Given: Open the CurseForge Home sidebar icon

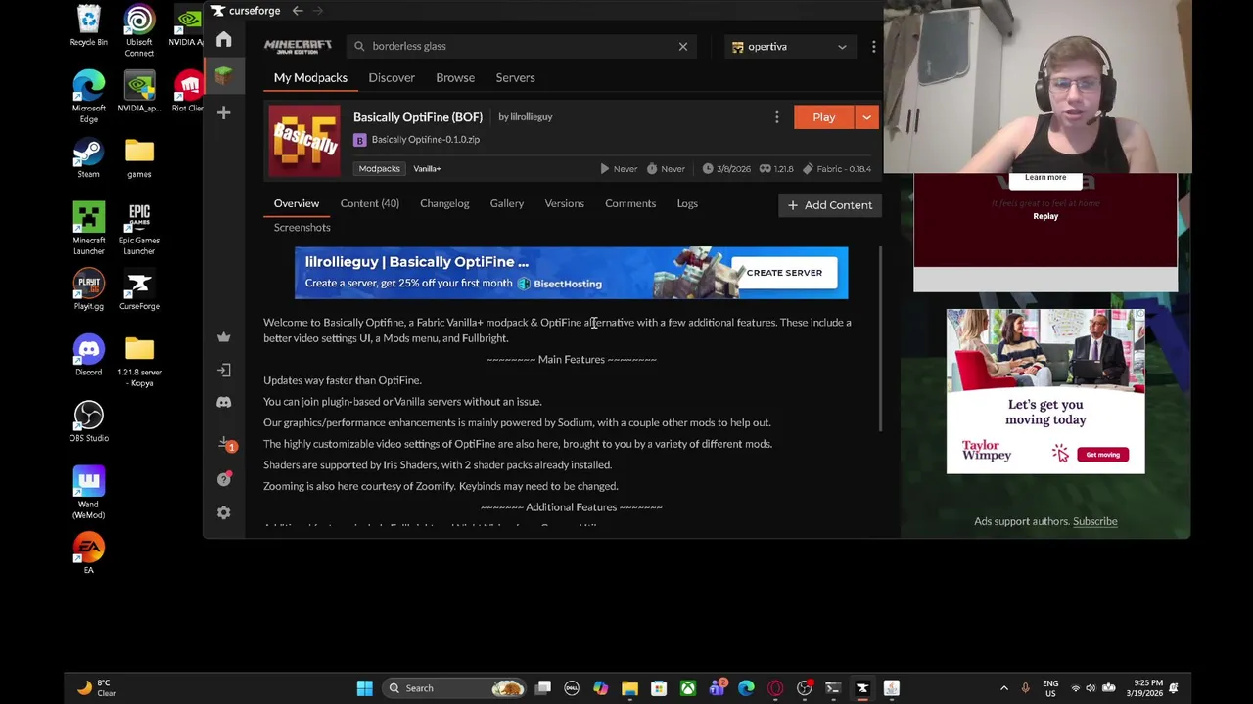Looking at the screenshot, I should [x=223, y=39].
